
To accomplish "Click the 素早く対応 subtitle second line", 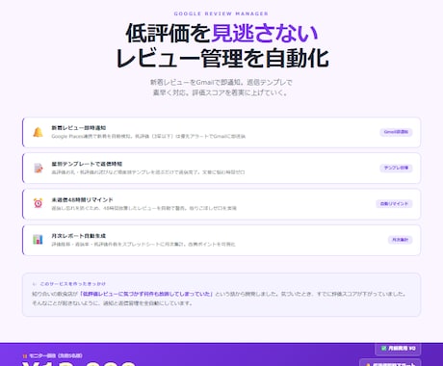I will pos(221,92).
